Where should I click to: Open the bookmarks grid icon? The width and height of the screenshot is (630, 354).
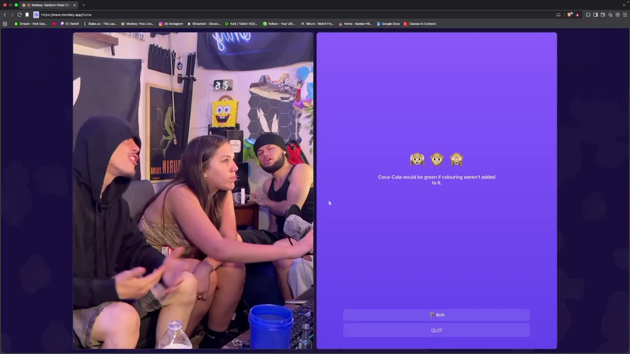[5, 24]
